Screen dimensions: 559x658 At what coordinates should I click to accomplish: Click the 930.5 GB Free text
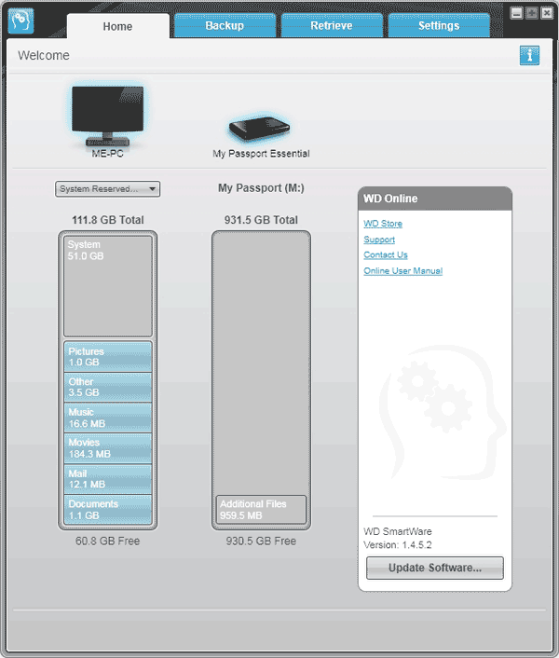point(261,541)
